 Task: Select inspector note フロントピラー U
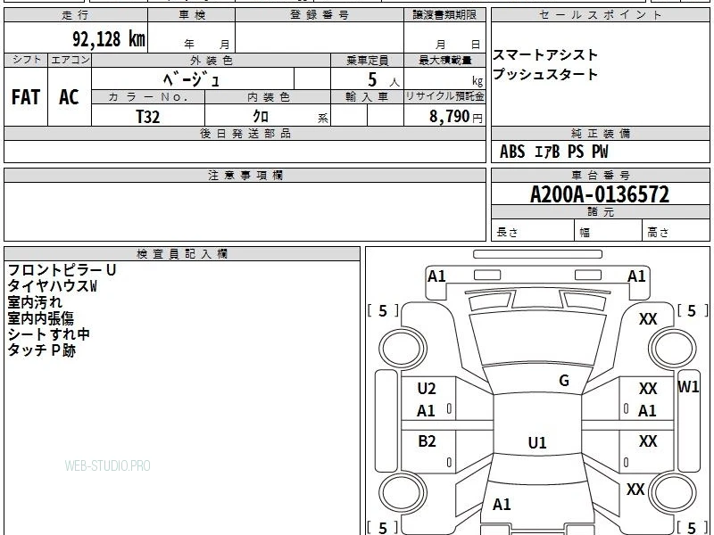click(62, 270)
